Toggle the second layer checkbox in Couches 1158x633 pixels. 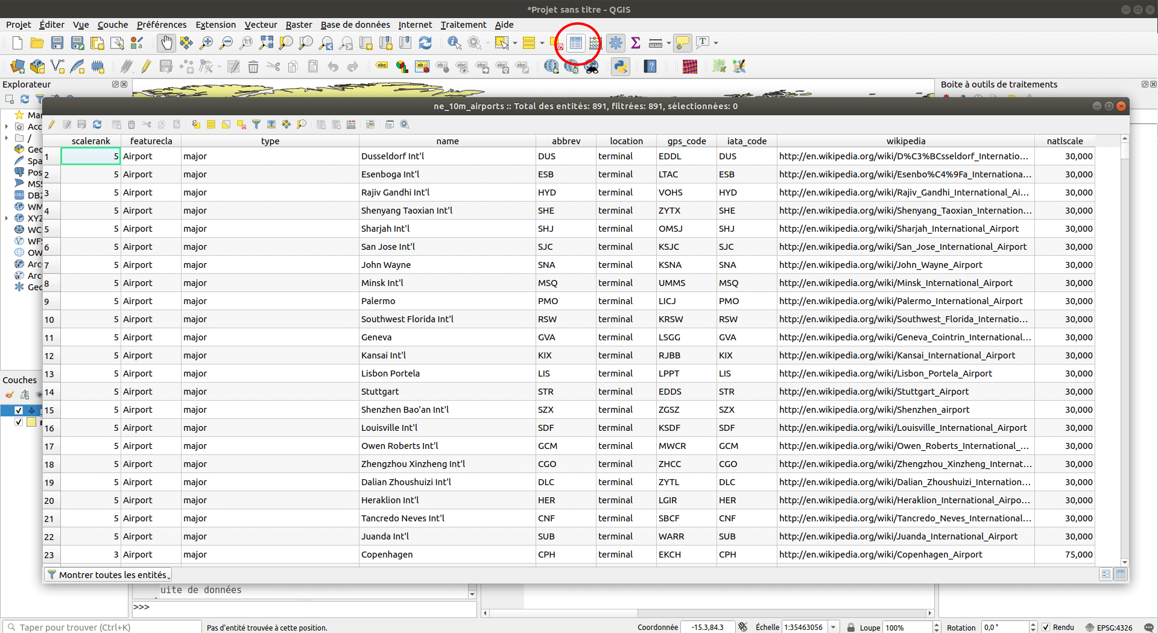coord(19,422)
